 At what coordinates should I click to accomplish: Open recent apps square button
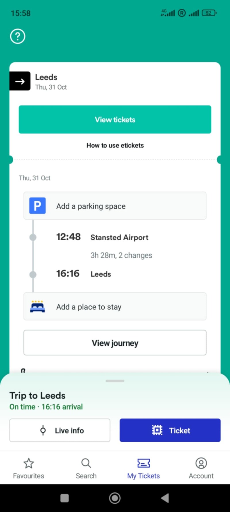click(x=65, y=498)
